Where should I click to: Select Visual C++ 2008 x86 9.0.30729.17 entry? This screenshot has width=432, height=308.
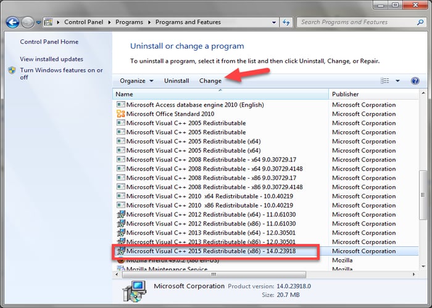point(211,178)
